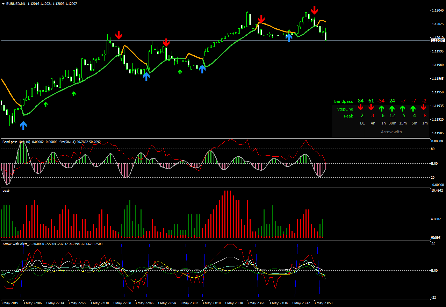Click the Peak value 12 for 30m
The height and width of the screenshot is (307, 446).
point(392,116)
